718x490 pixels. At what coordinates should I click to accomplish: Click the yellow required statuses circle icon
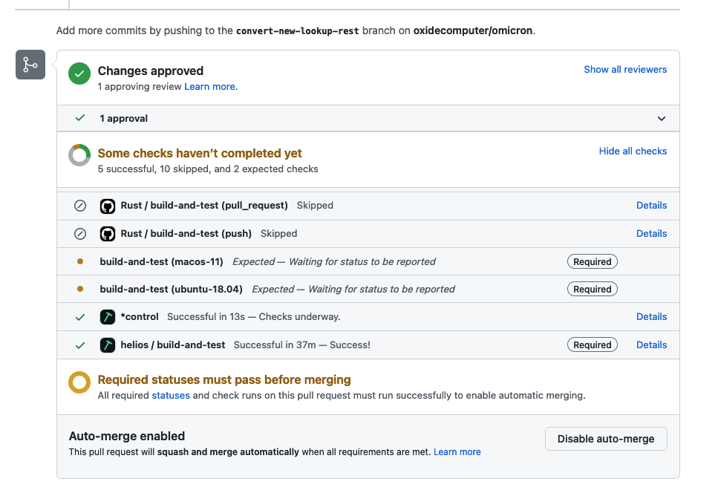pos(79,382)
